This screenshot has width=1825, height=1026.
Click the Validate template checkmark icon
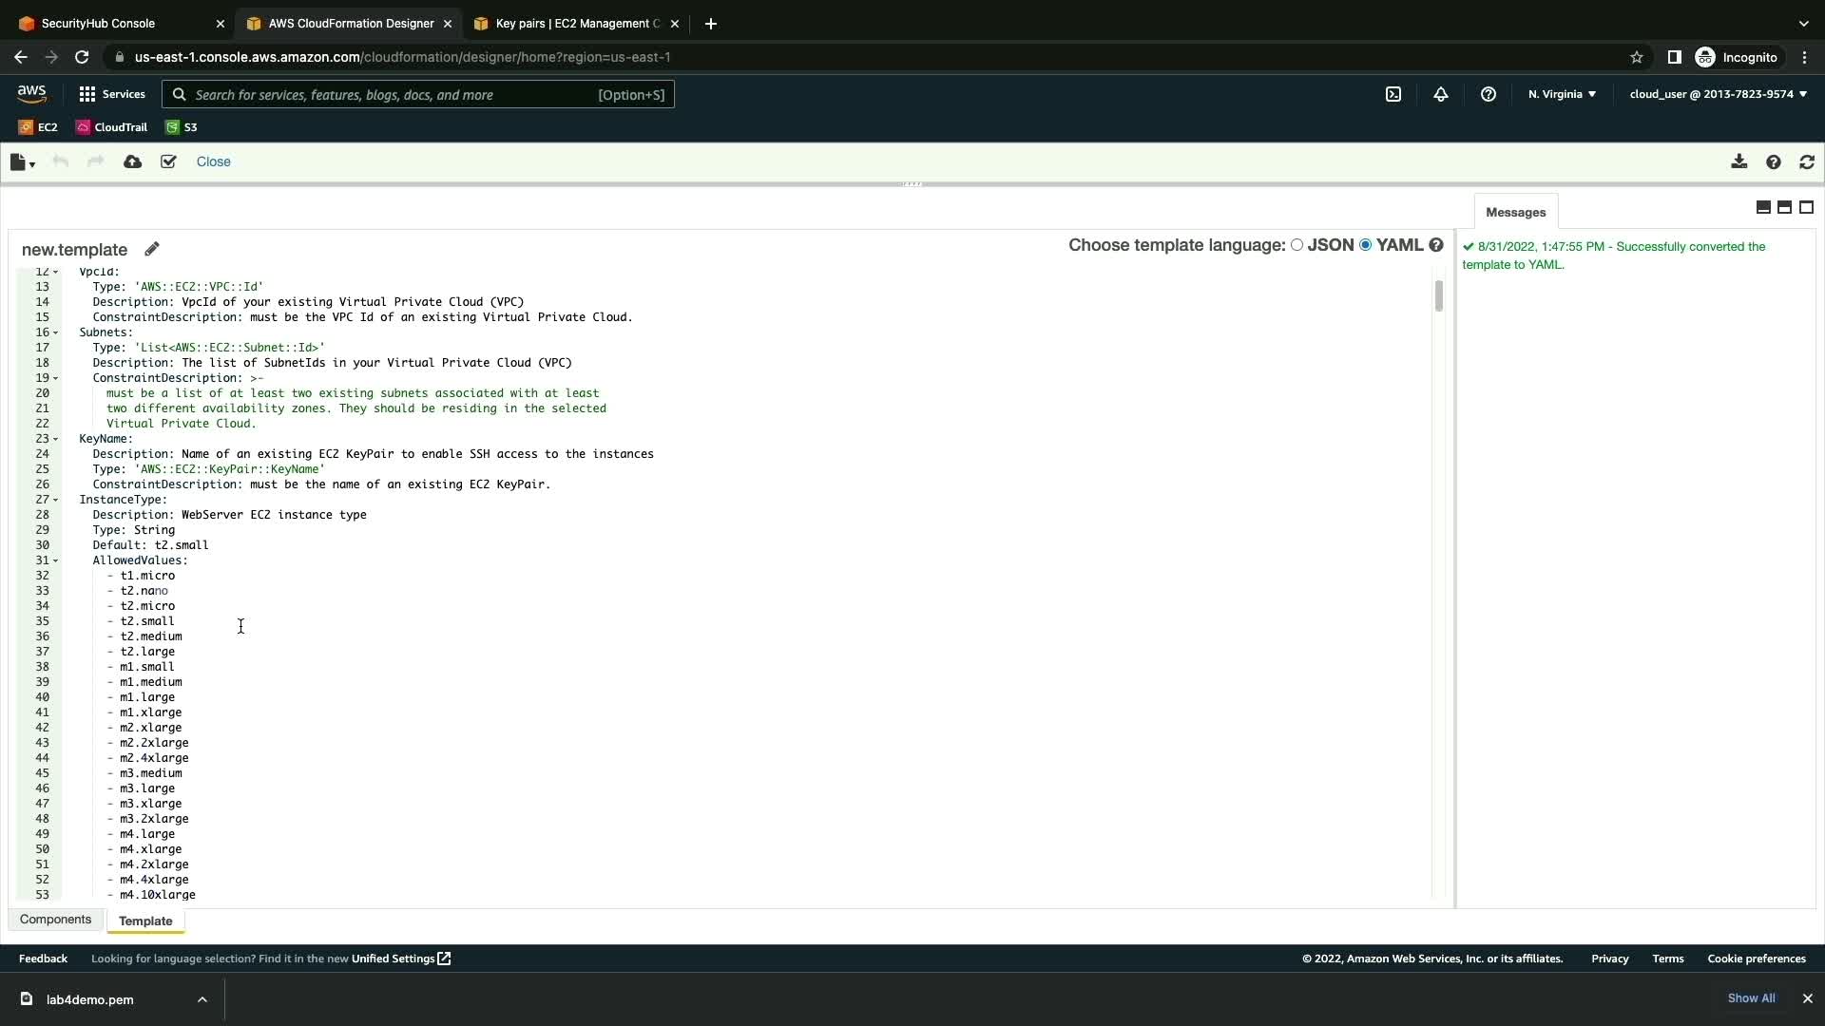click(168, 161)
